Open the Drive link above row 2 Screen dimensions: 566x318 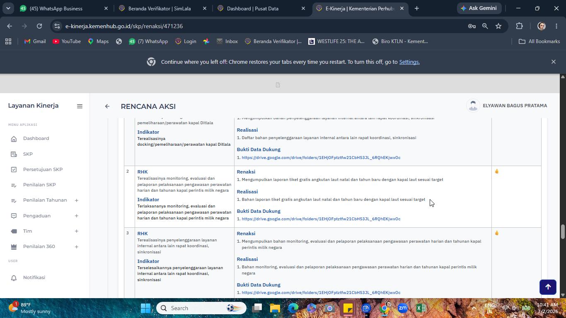pyautogui.click(x=321, y=158)
